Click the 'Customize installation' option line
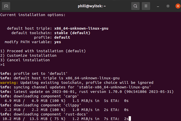The image size is (181, 121). click(x=28, y=55)
